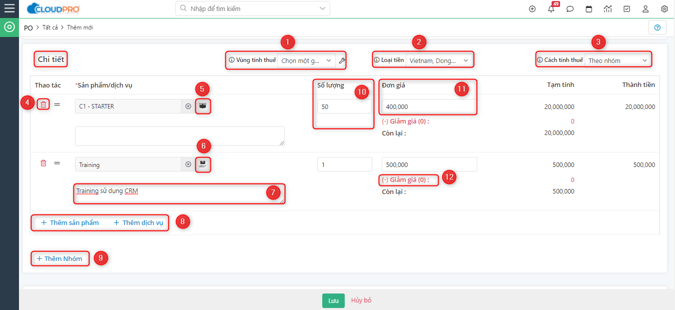Open the Cách tính thuế dropdown
The height and width of the screenshot is (310, 675).
pyautogui.click(x=618, y=60)
